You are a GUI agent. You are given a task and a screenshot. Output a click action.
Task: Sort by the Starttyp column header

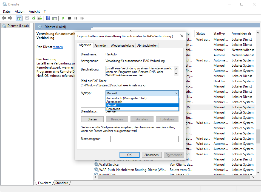(x=220, y=33)
